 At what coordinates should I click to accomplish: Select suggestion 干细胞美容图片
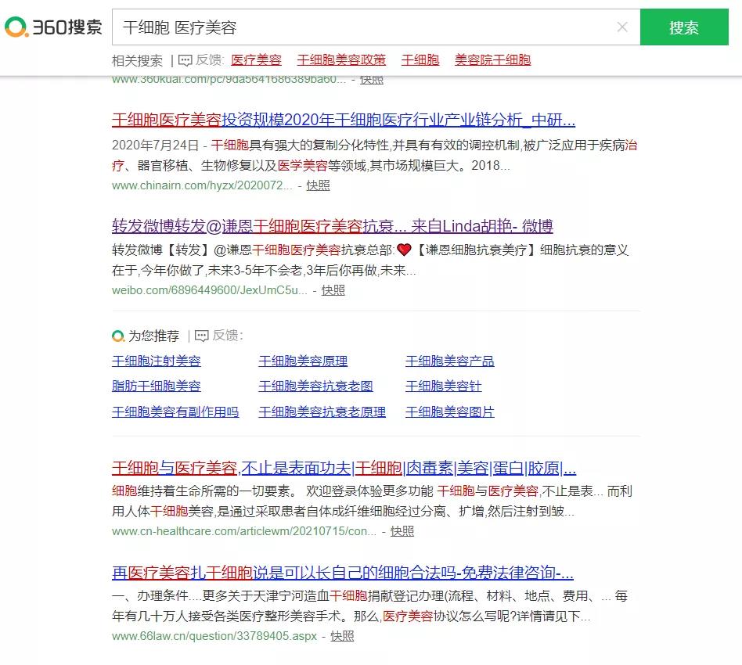point(449,412)
